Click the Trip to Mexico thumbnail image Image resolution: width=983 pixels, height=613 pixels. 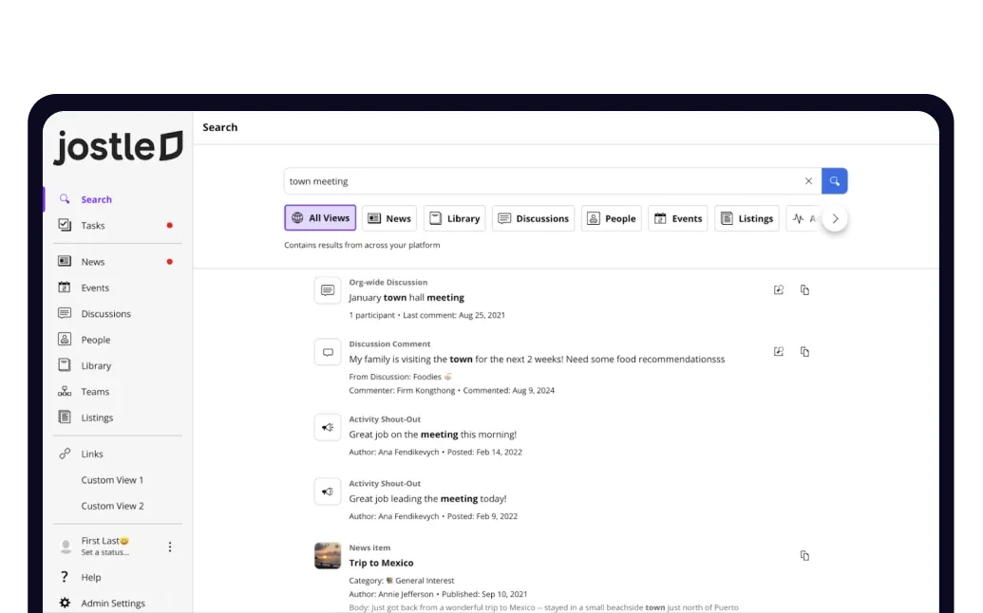pyautogui.click(x=328, y=555)
